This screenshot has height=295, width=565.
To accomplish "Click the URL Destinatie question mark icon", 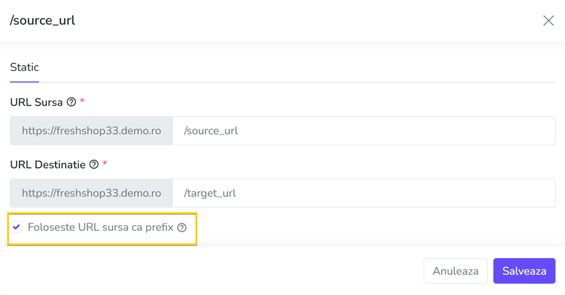I will pos(94,165).
